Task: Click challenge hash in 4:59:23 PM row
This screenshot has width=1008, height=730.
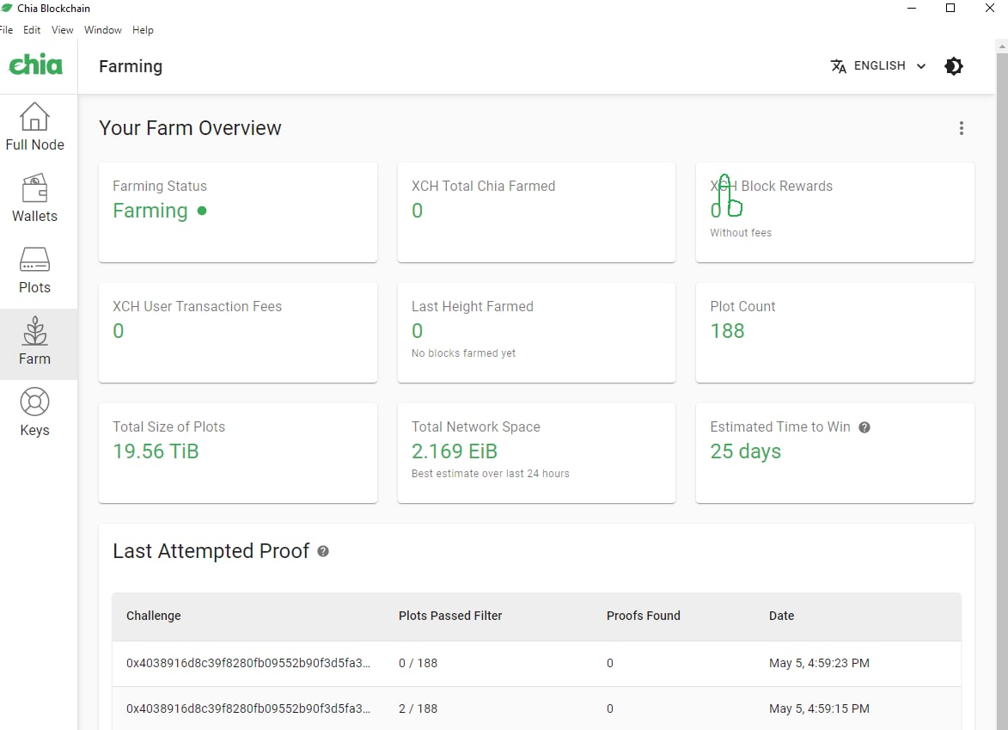Action: [248, 663]
